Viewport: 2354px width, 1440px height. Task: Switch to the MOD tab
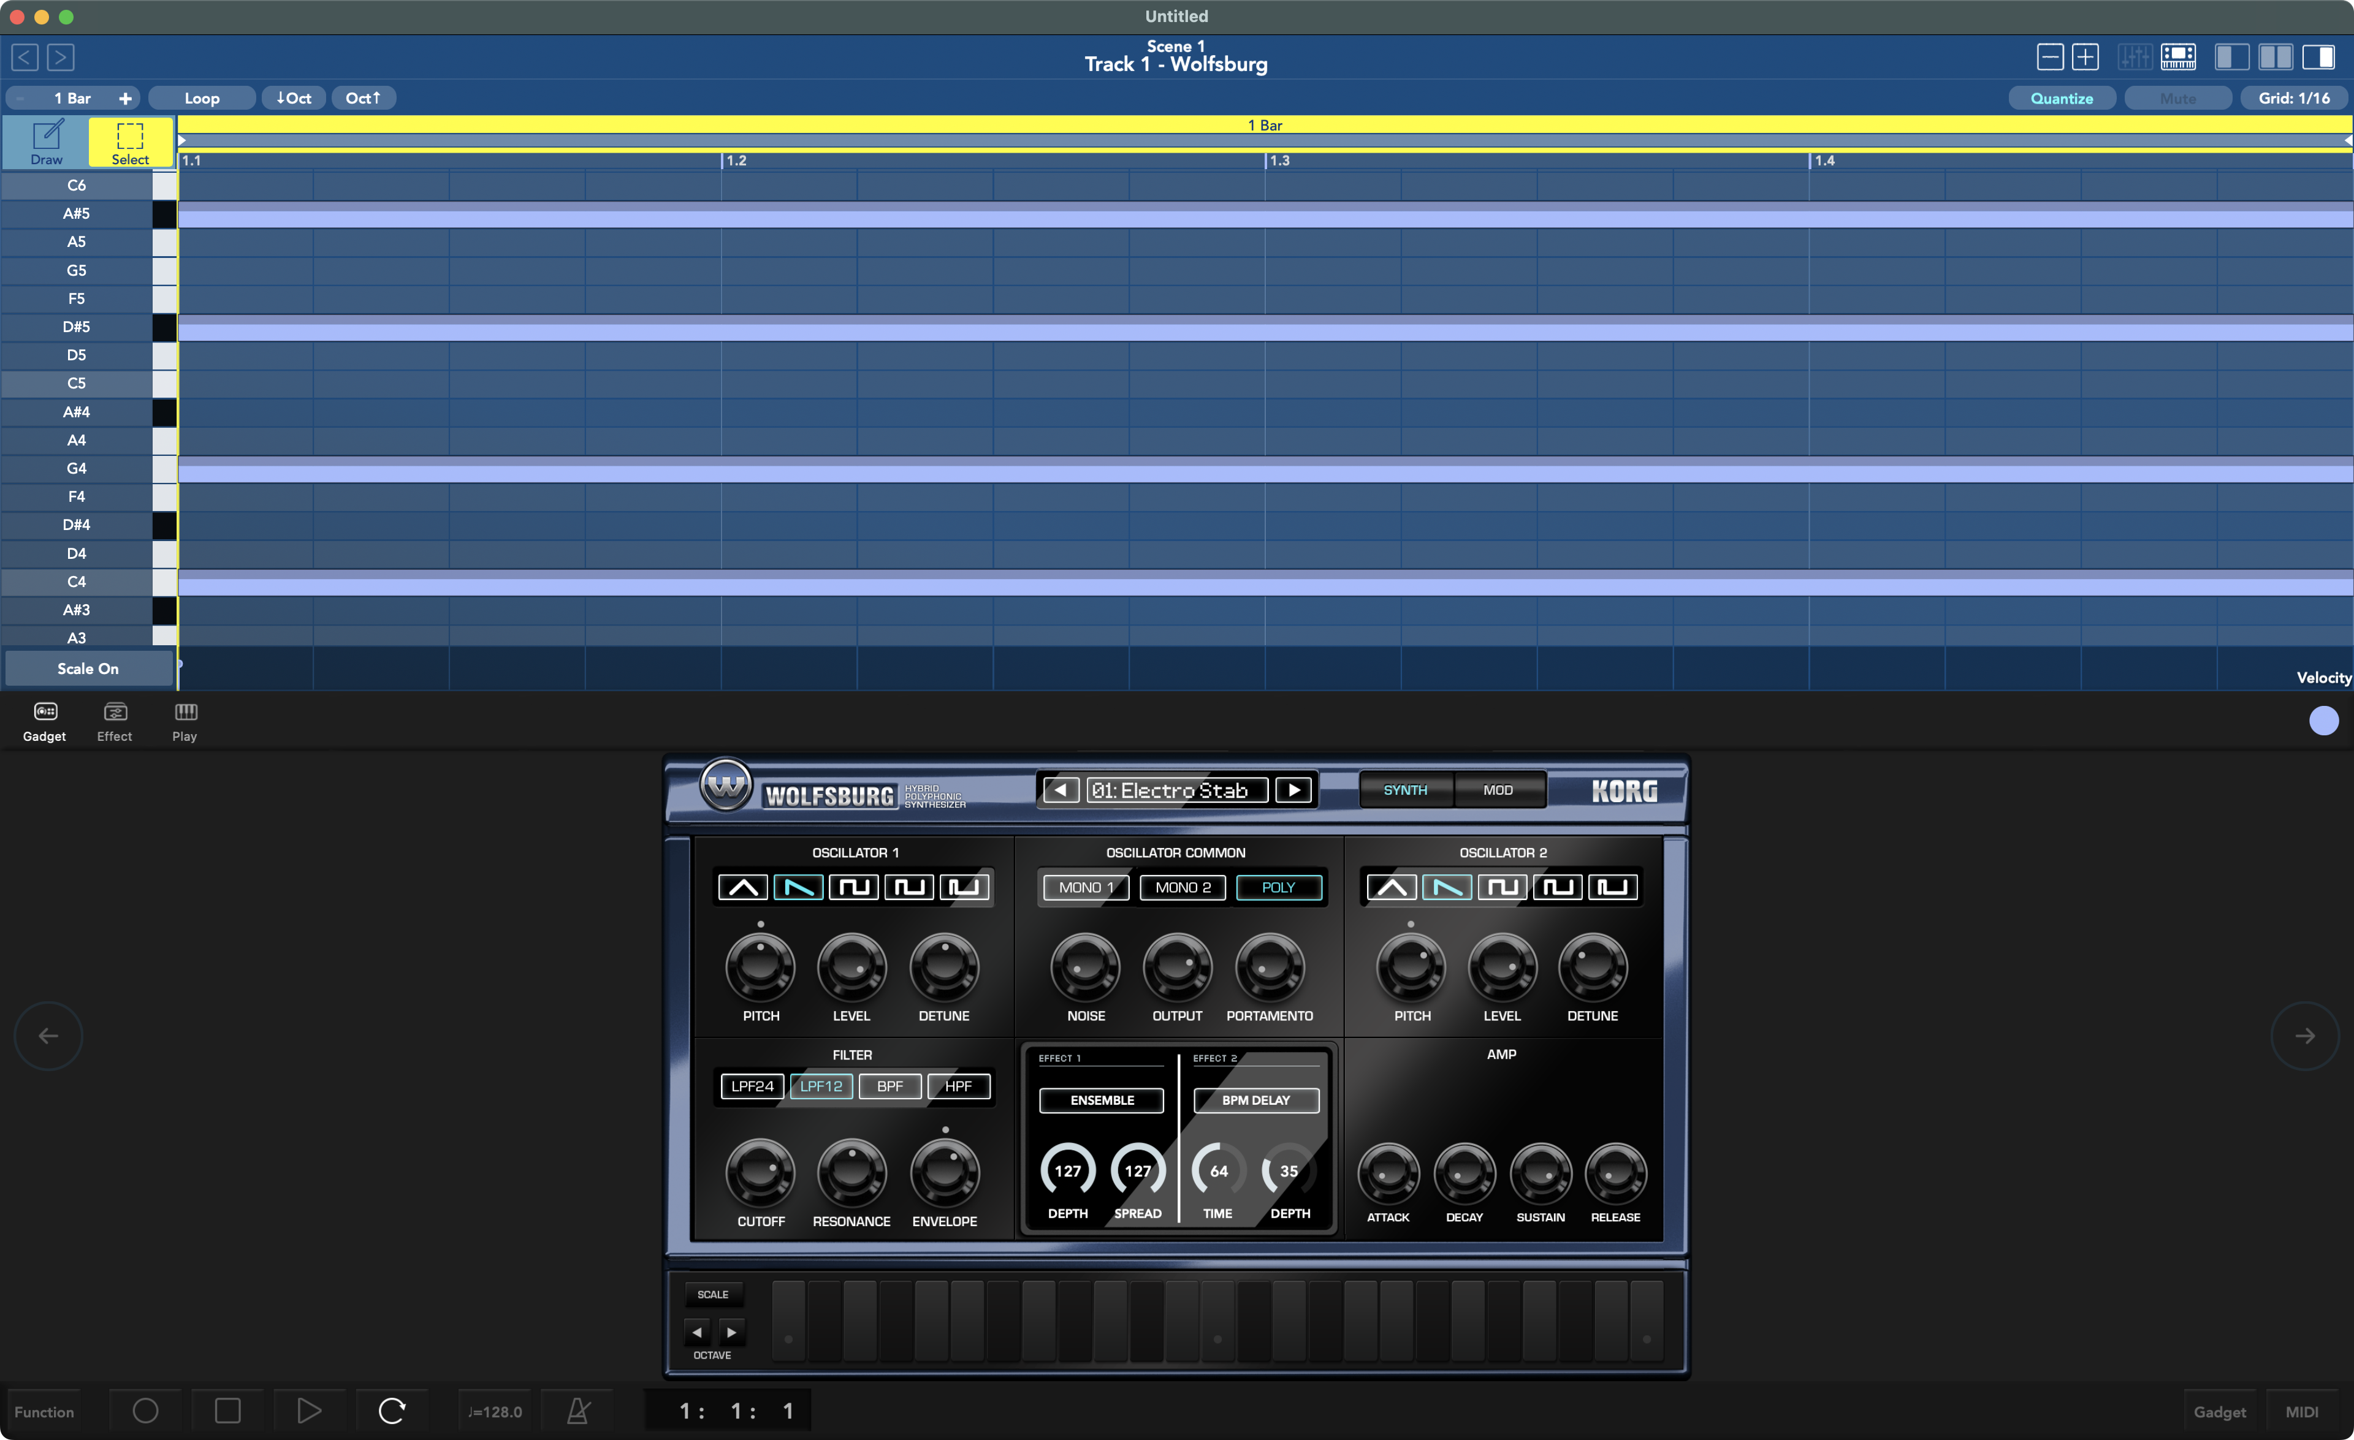[1498, 790]
